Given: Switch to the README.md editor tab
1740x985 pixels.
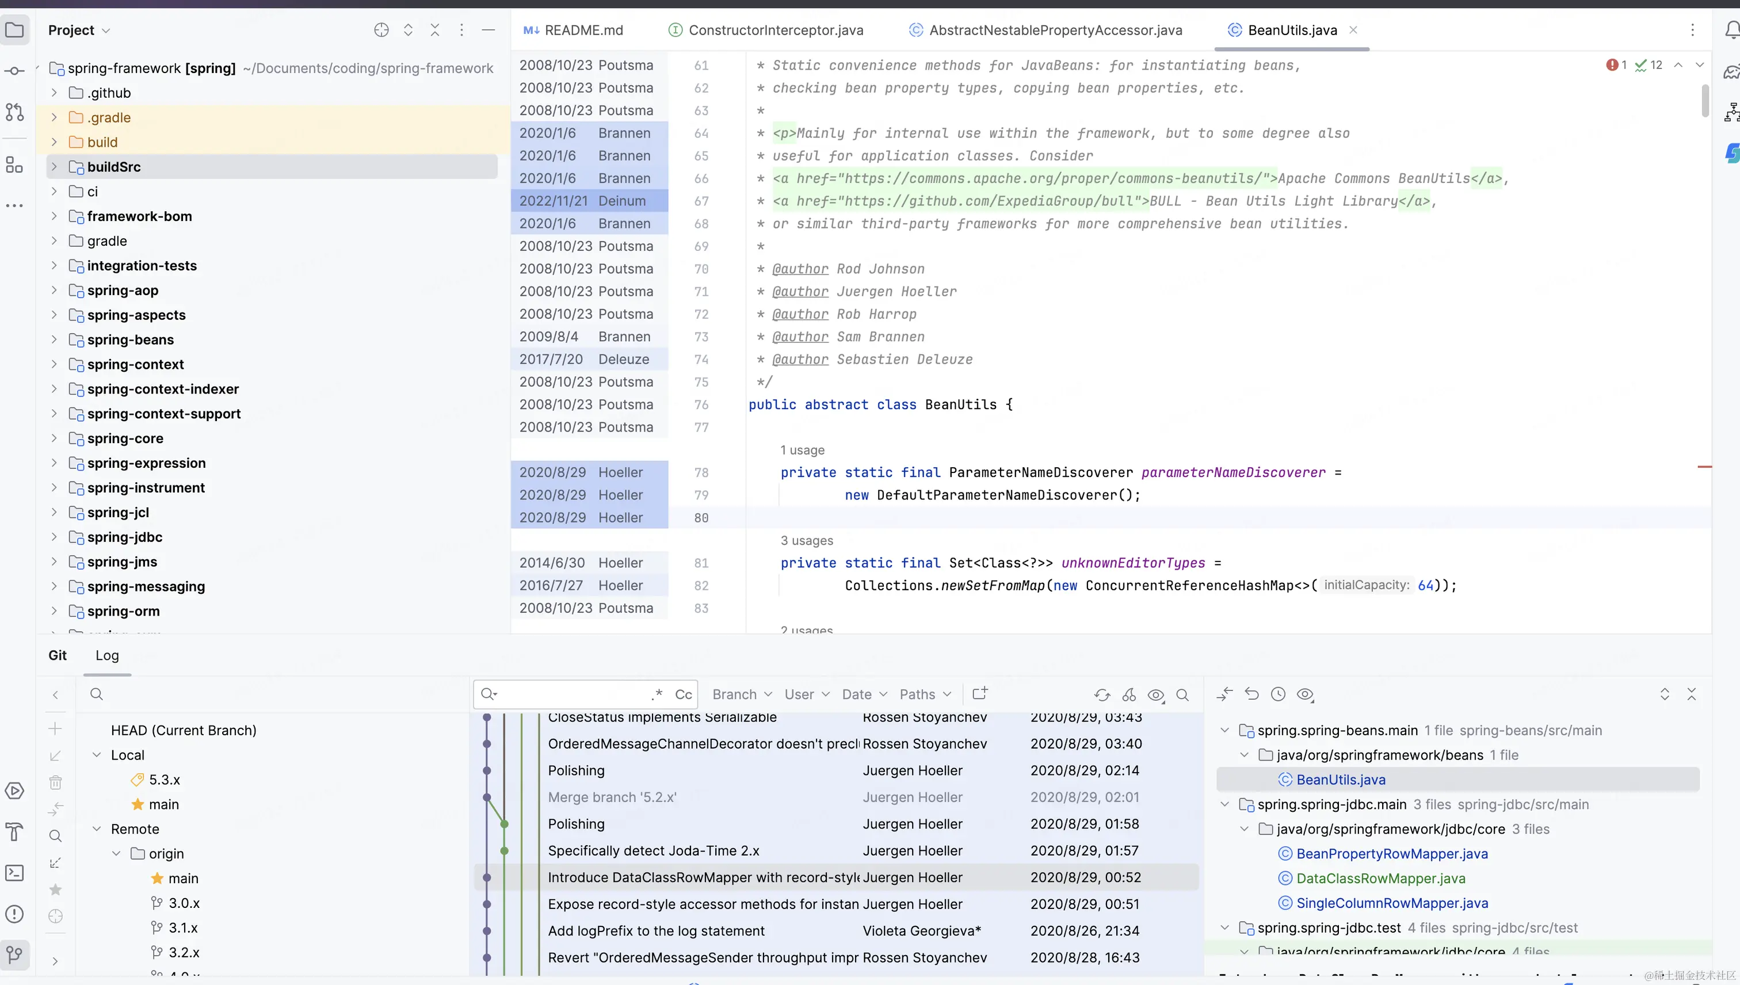Looking at the screenshot, I should (x=573, y=30).
